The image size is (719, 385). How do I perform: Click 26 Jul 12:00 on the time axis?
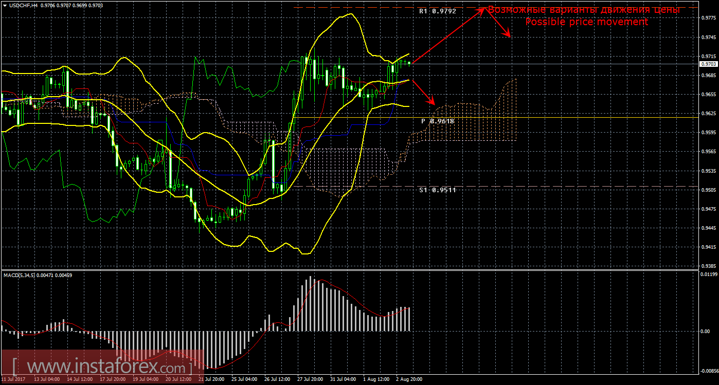[x=276, y=380]
